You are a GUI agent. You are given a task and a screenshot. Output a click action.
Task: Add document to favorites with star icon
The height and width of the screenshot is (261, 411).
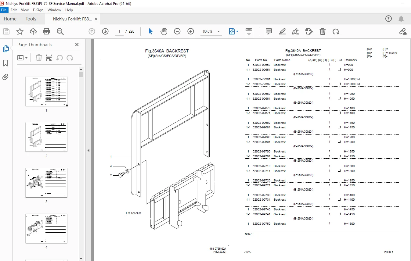20,31
